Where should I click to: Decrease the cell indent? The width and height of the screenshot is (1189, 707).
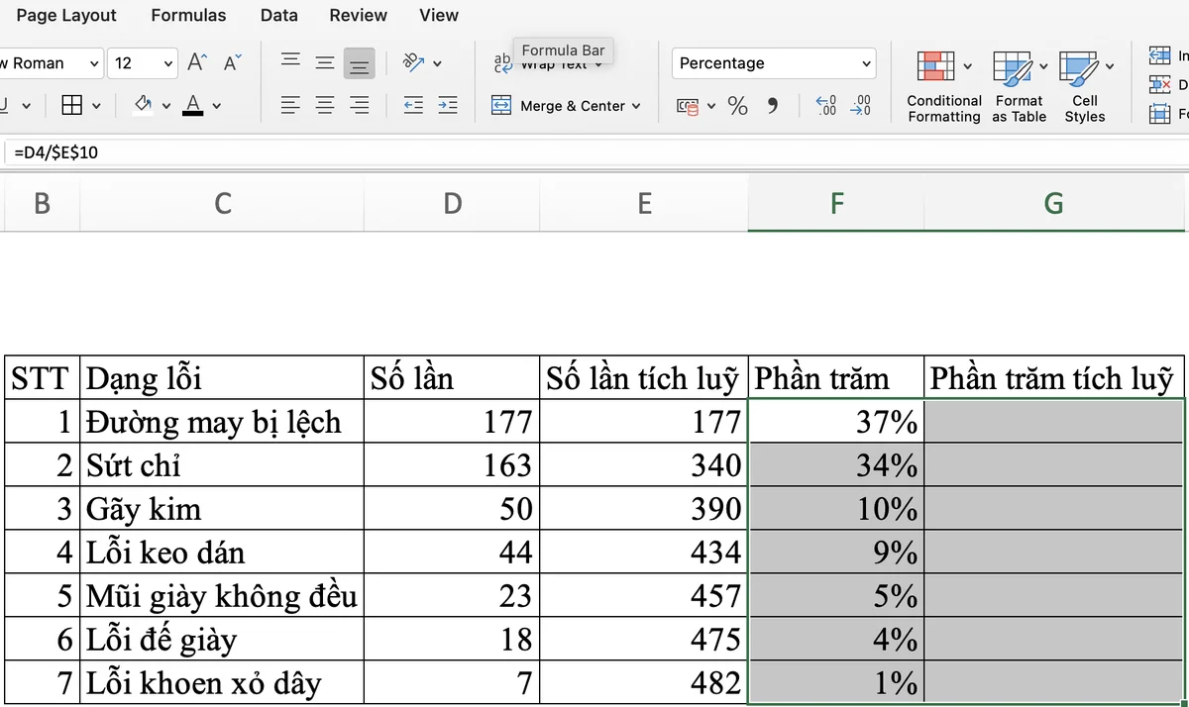click(413, 105)
